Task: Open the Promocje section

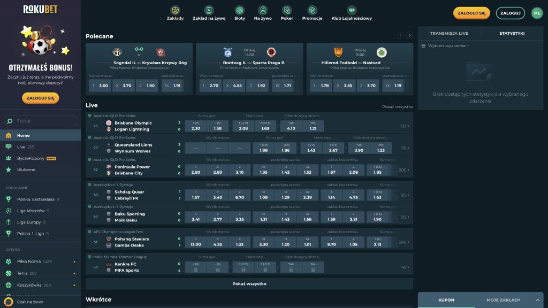Action: (x=312, y=13)
